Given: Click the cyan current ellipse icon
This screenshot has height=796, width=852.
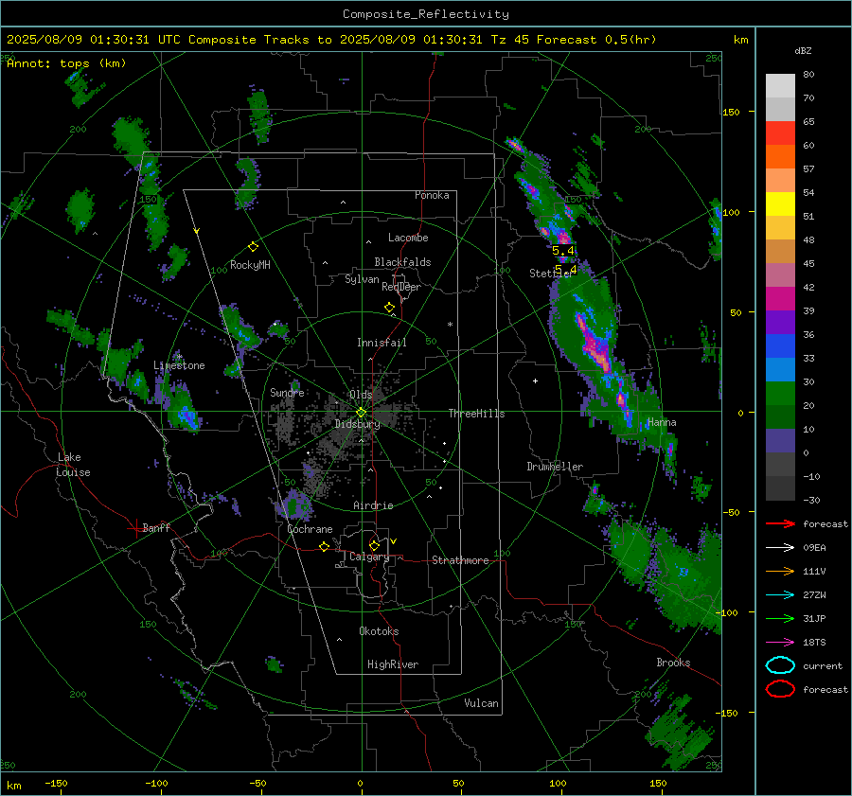Looking at the screenshot, I should pyautogui.click(x=780, y=665).
